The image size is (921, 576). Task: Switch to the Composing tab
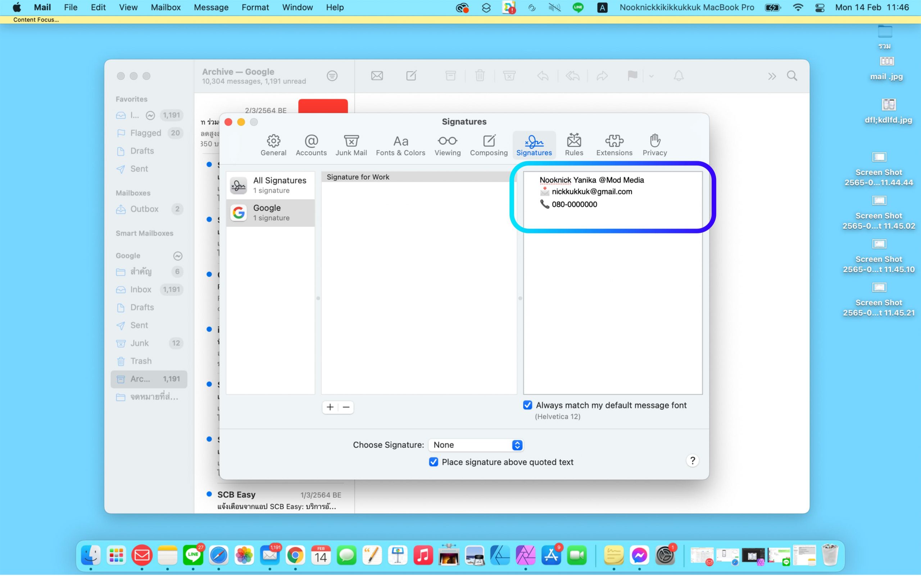pyautogui.click(x=489, y=145)
